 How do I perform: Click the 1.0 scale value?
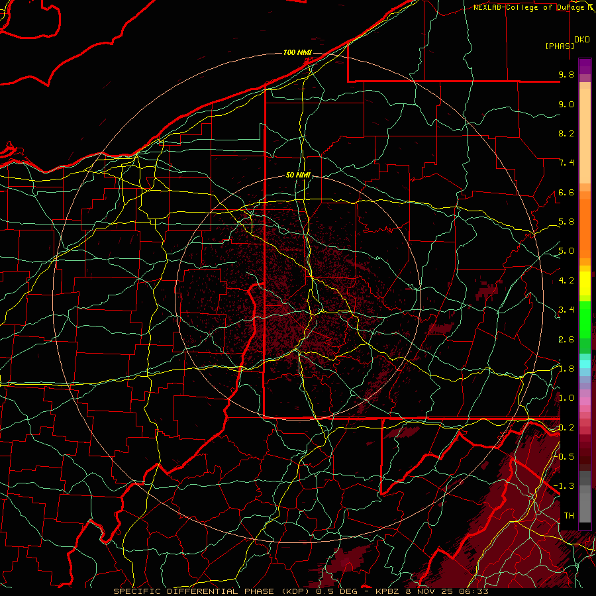[566, 398]
